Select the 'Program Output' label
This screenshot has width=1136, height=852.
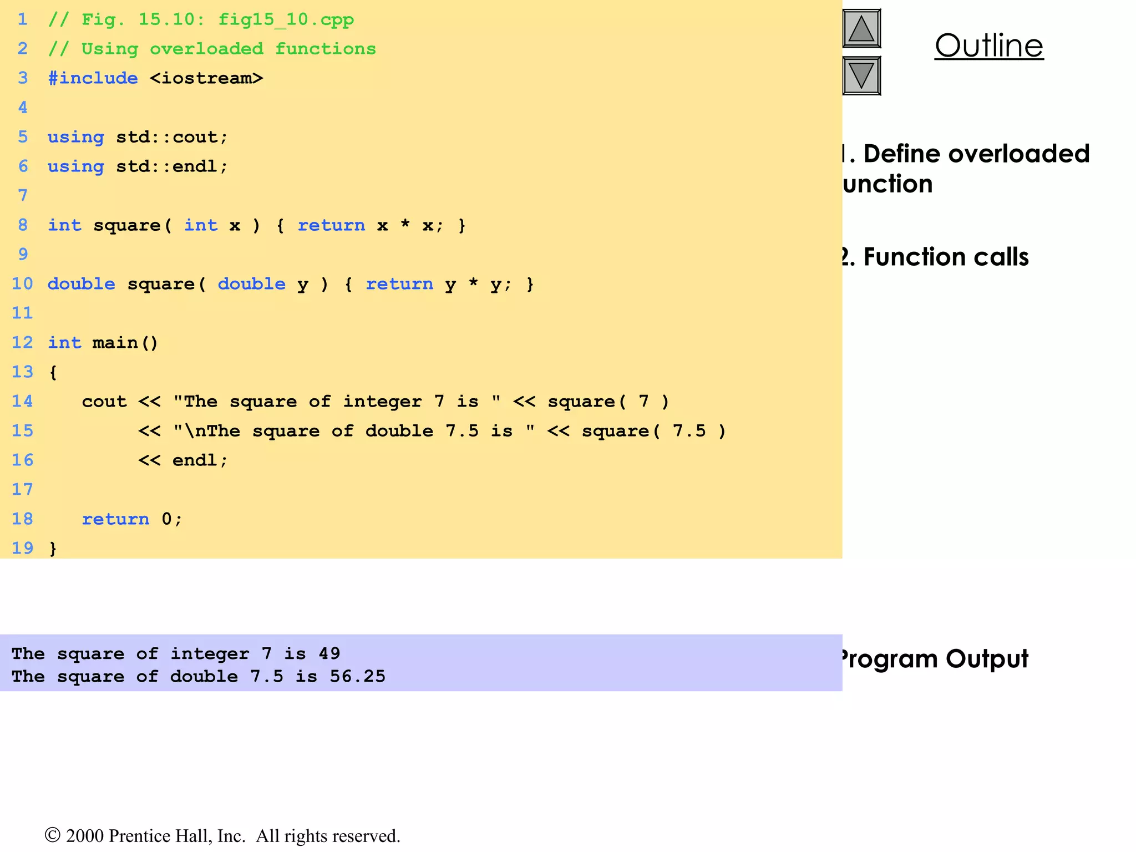pos(935,660)
